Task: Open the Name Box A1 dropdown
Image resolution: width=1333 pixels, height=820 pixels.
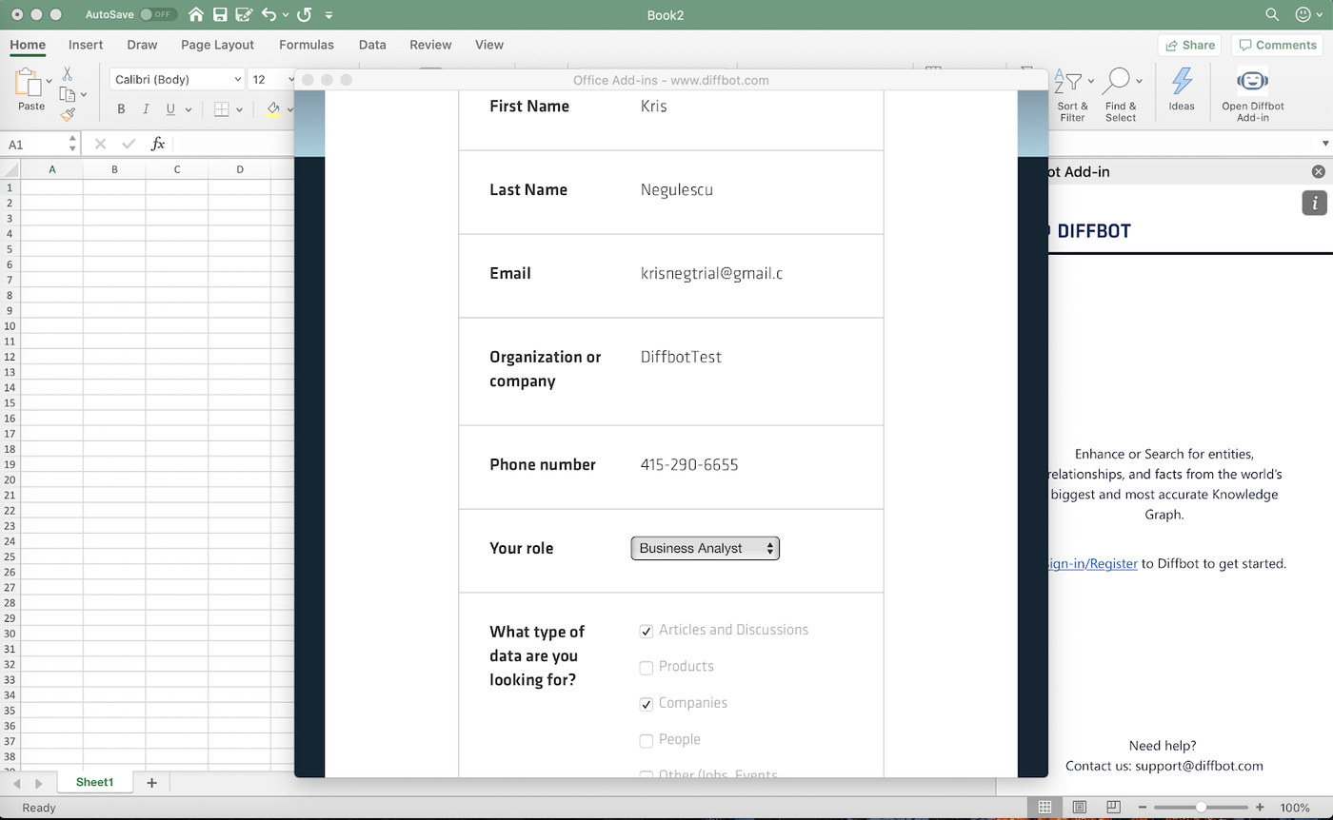Action: [73, 145]
